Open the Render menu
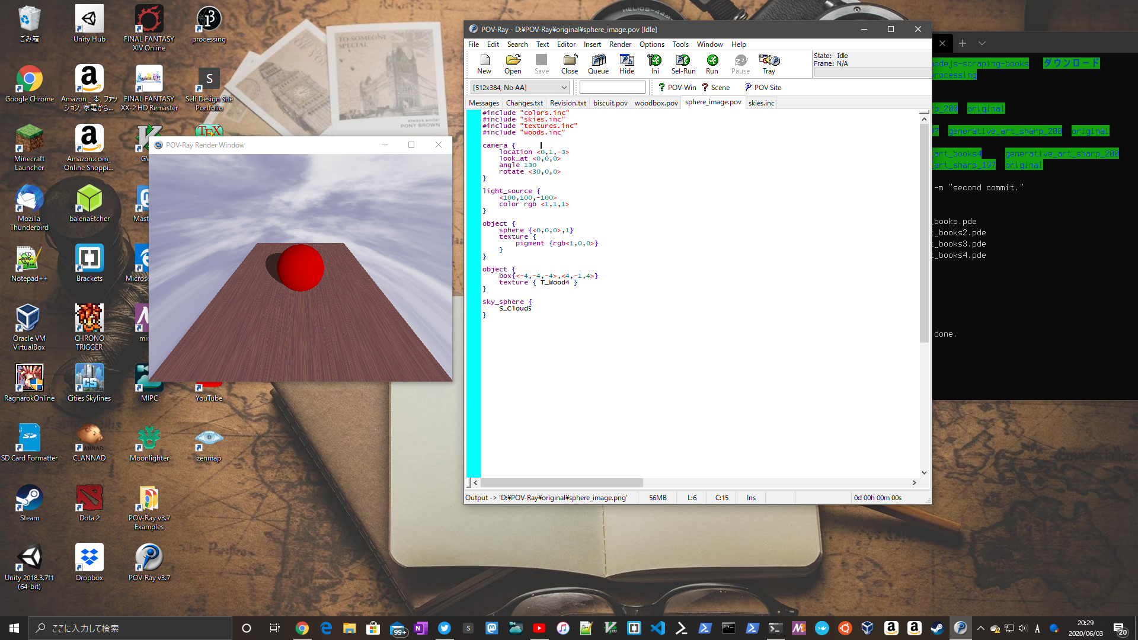Screen dimensions: 1138x640 tap(620, 44)
